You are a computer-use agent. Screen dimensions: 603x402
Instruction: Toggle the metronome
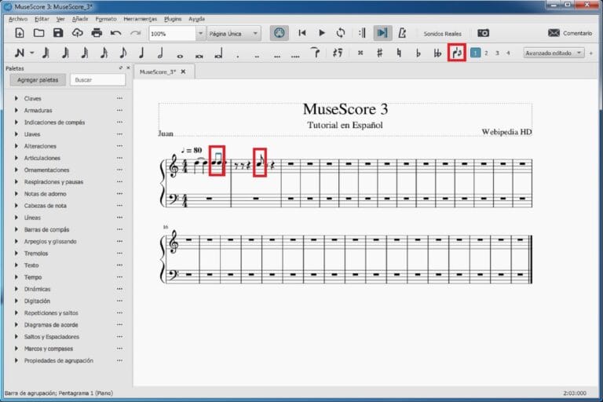click(x=402, y=33)
